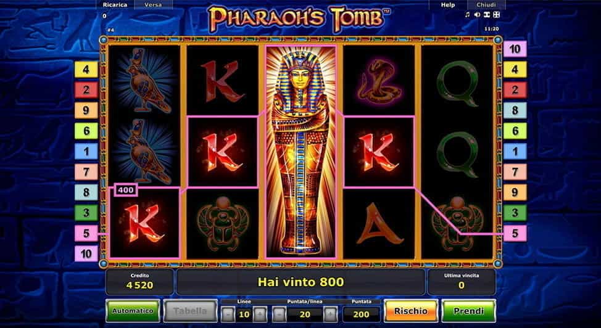Screen dimensions: 601x328
Task: Click the cobra snake symbol
Action: [379, 81]
